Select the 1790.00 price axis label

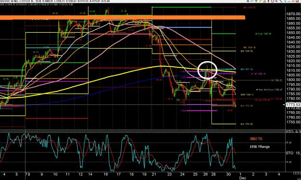(x=294, y=89)
